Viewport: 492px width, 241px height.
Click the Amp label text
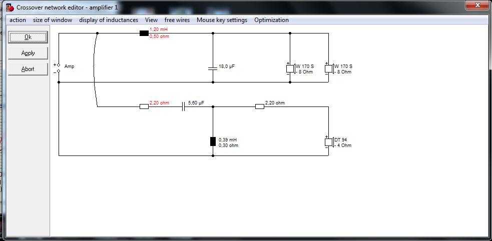(70, 66)
